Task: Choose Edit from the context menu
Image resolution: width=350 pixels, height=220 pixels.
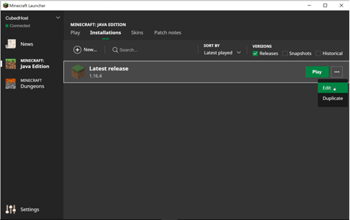Action: coord(327,88)
